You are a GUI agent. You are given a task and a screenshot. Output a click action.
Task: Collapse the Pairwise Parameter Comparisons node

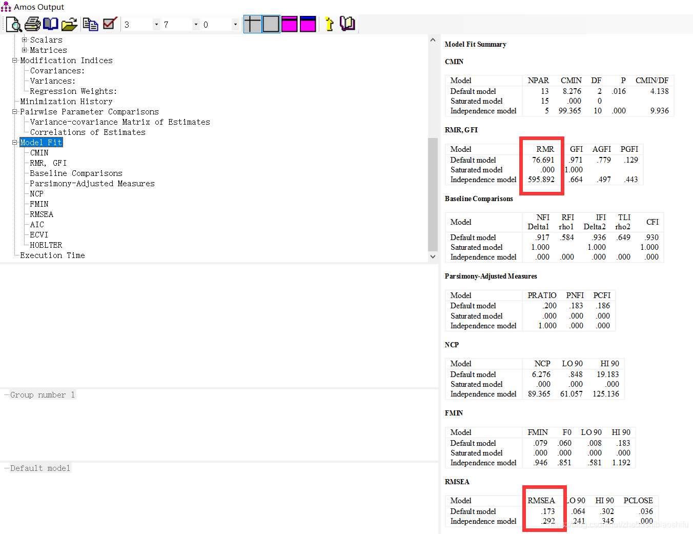tap(14, 111)
